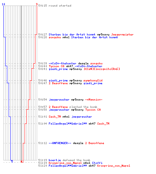The width and height of the screenshot is (156, 174).
Task: Click symphonySid in the 50:46 entry
Action: (93, 80)
